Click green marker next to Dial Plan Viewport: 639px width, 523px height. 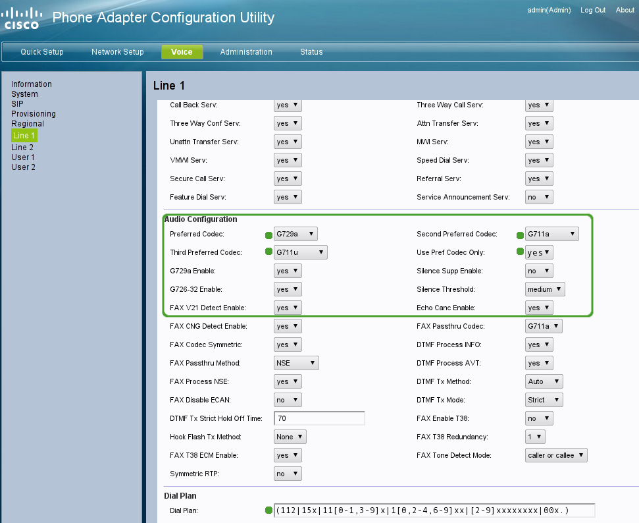click(268, 510)
